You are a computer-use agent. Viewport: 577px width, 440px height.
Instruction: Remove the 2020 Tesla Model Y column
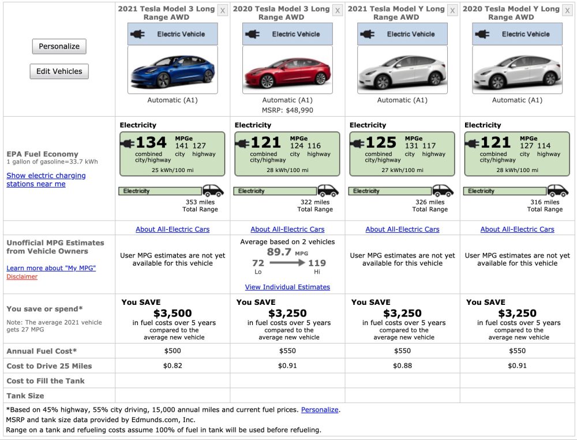567,11
